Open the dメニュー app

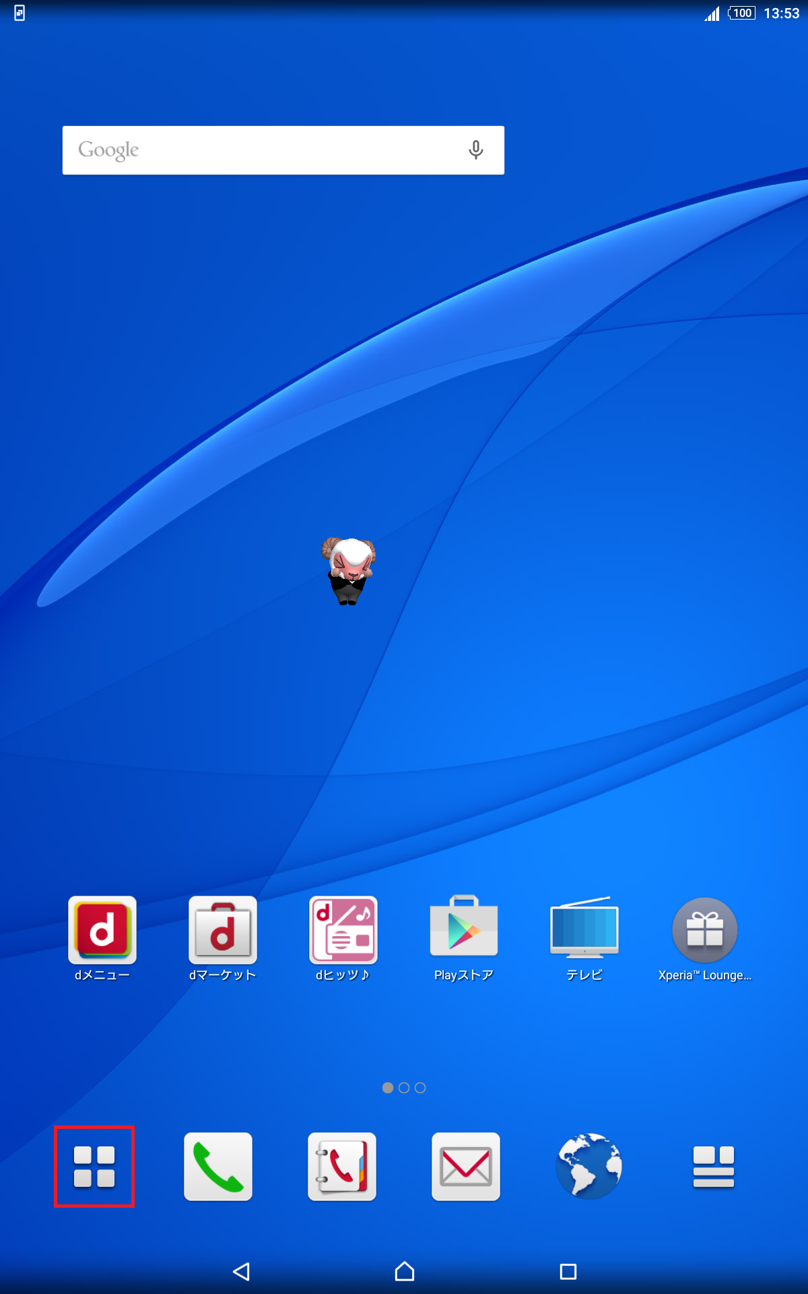tap(102, 938)
